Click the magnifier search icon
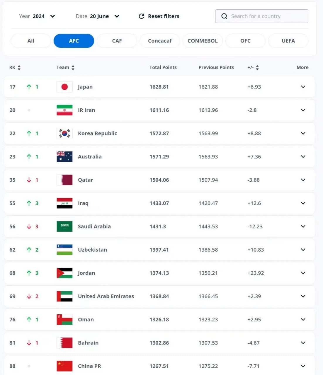The height and width of the screenshot is (375, 323). click(224, 16)
